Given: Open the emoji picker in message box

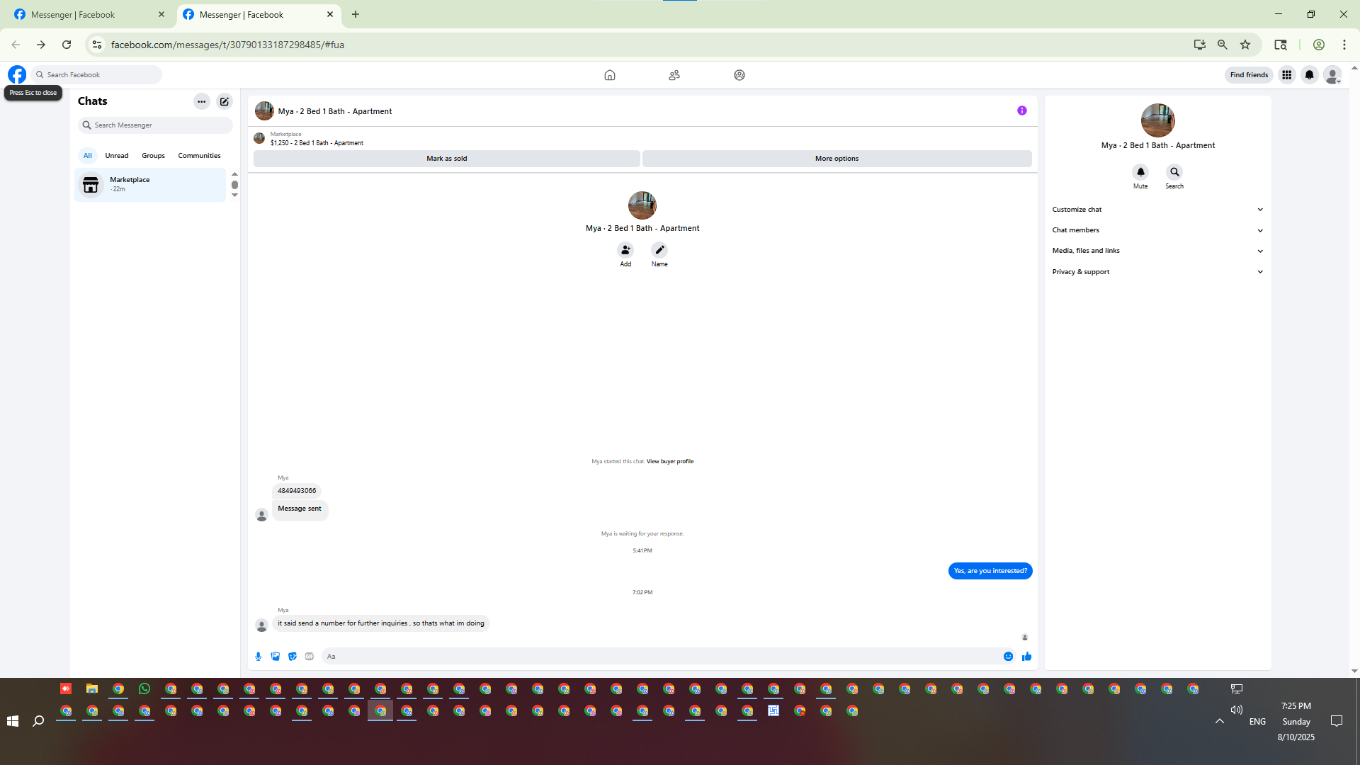Looking at the screenshot, I should click(x=1008, y=657).
